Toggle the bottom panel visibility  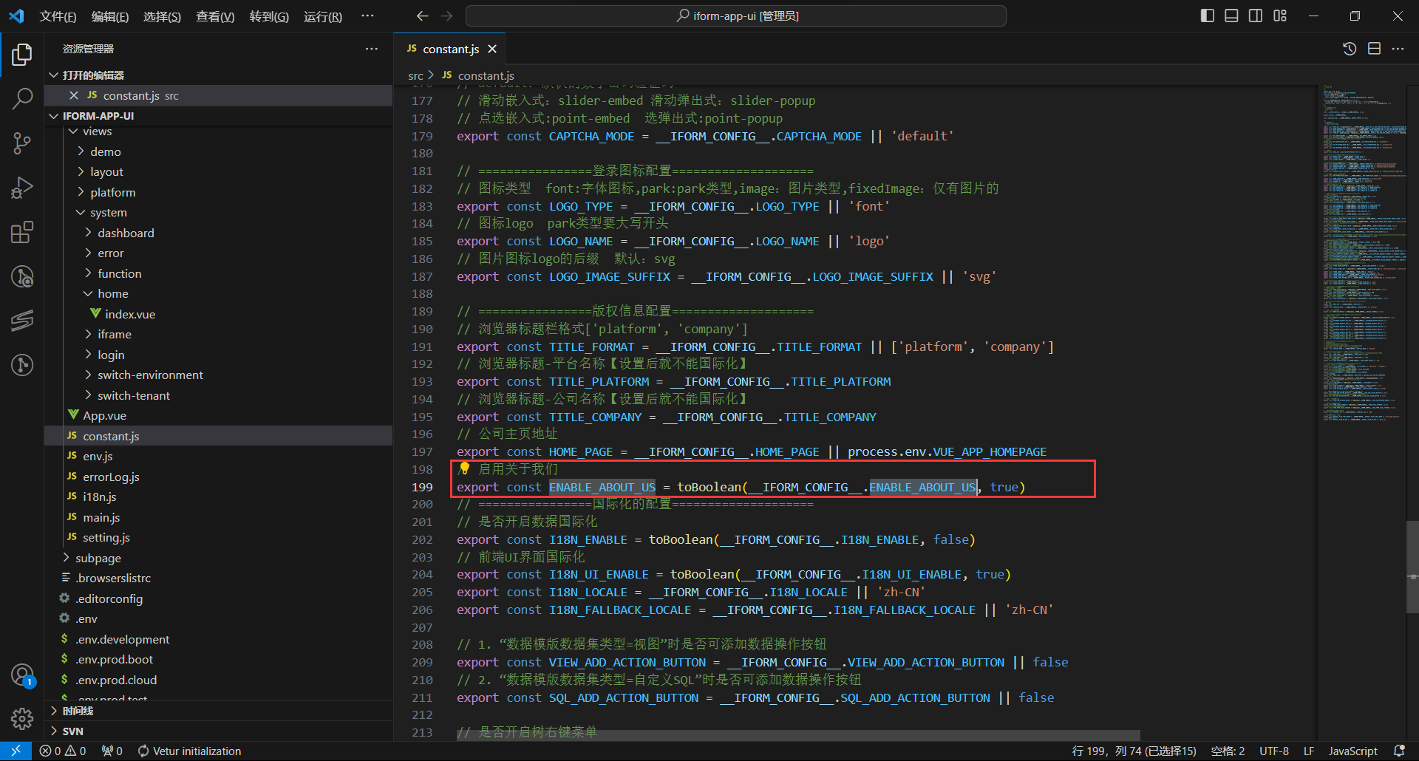pos(1231,16)
